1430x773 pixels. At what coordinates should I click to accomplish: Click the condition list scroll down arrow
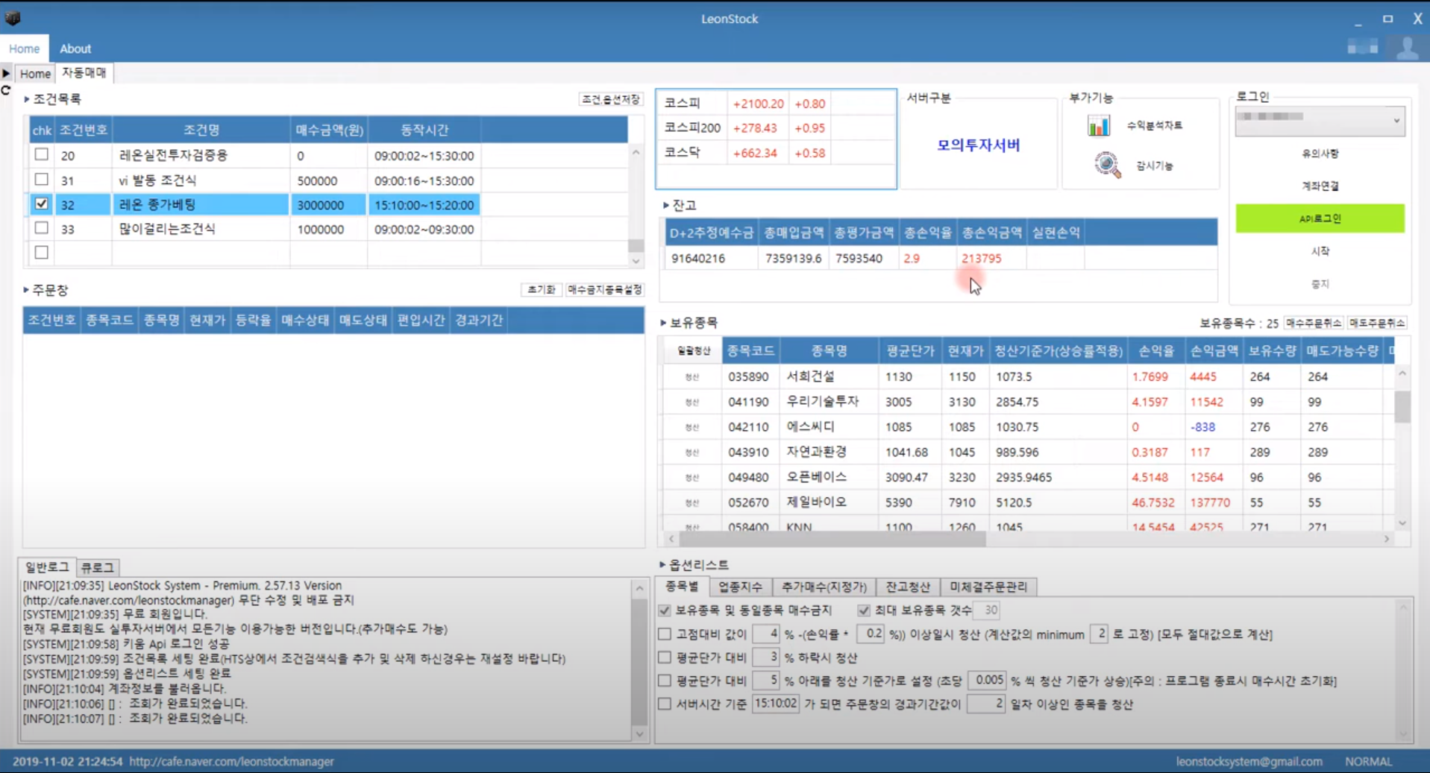tap(636, 261)
